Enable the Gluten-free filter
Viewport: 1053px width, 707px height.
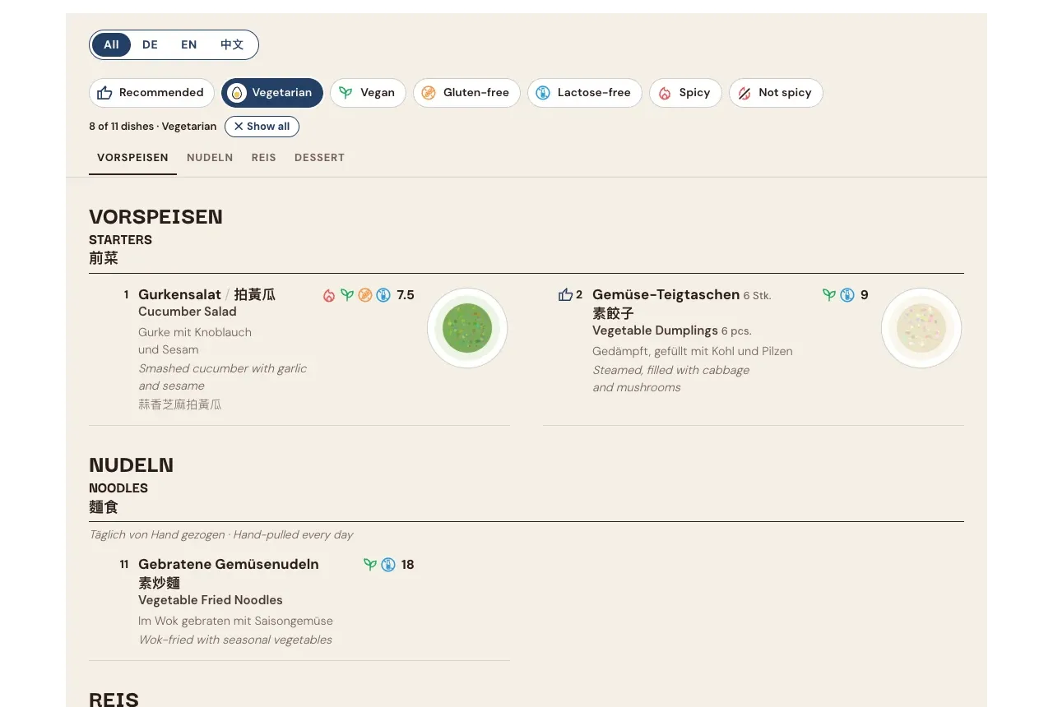(x=466, y=93)
